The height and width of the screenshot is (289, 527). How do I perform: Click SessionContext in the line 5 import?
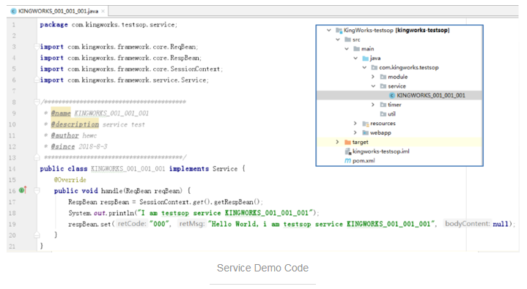pos(195,69)
